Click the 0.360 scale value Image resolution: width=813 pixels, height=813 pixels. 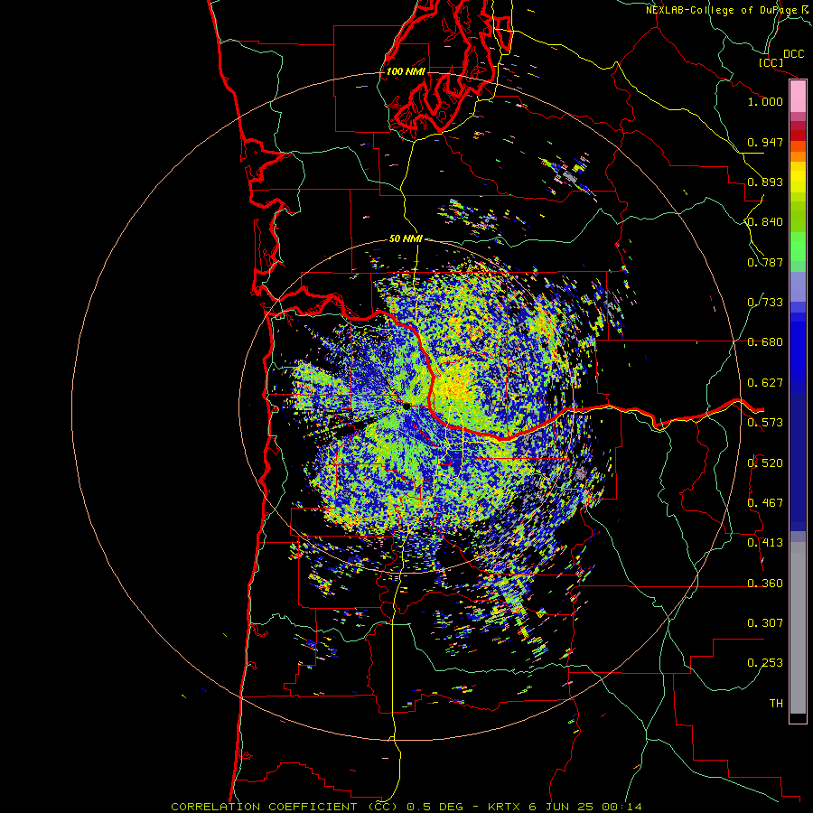coord(765,584)
